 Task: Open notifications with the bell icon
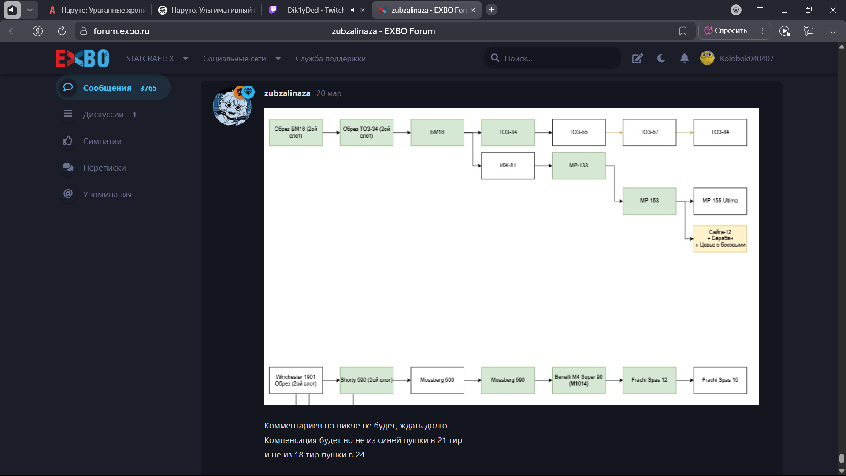684,58
